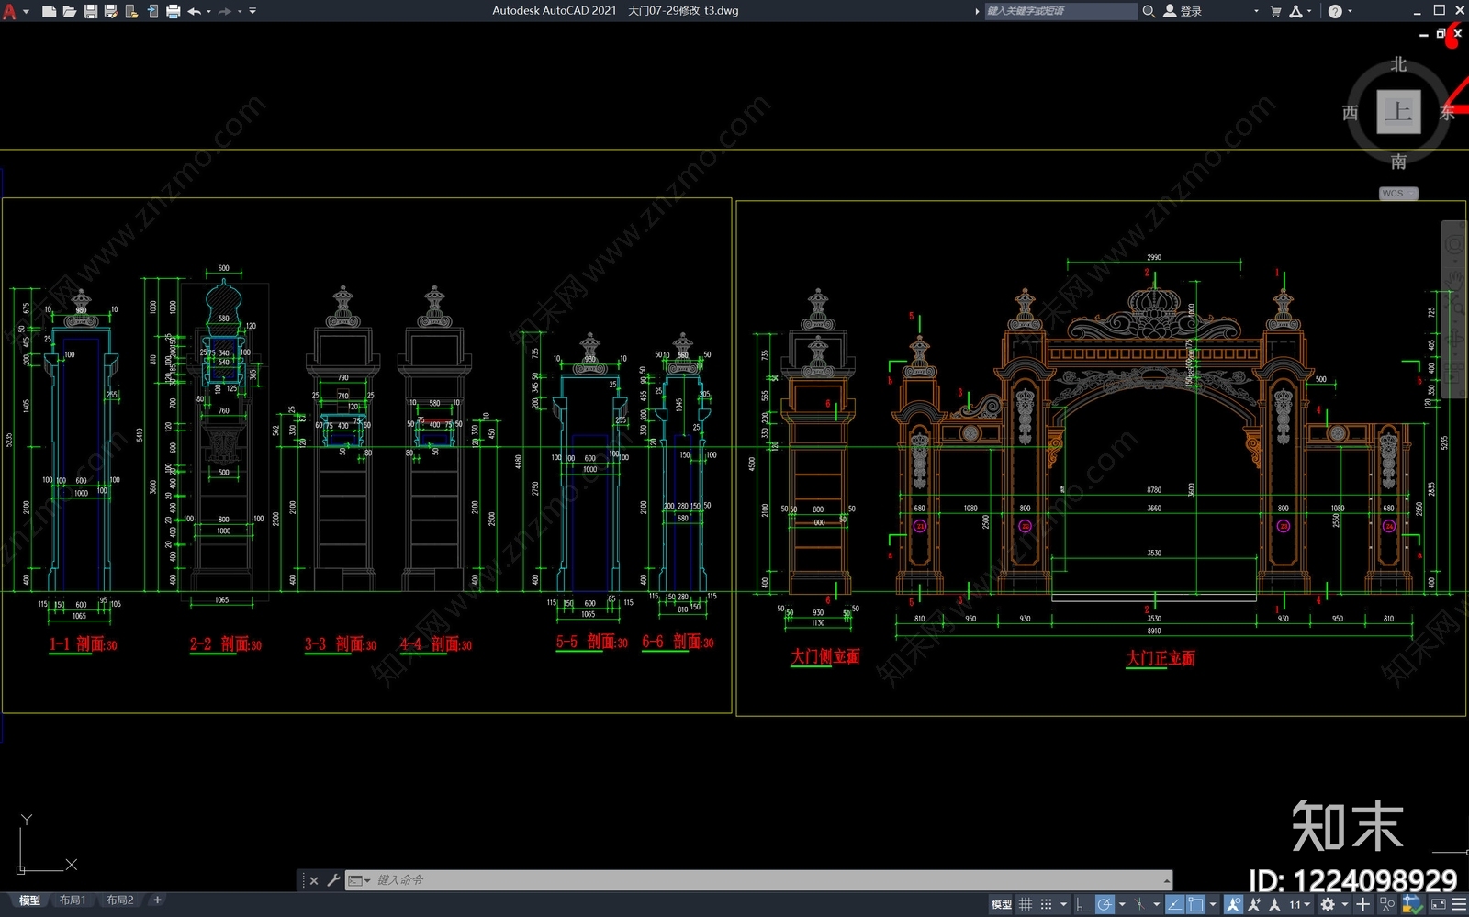The height and width of the screenshot is (917, 1469).
Task: Open the Workspace switching gear
Action: pos(1328,904)
